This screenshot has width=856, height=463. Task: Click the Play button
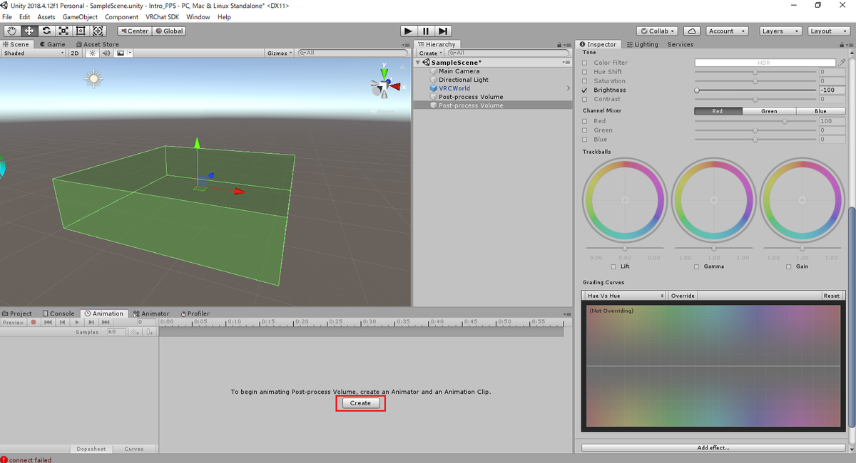click(x=408, y=31)
